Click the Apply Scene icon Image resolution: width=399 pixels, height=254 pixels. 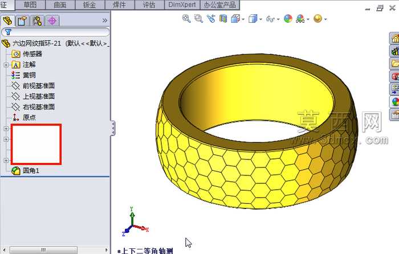pos(300,19)
